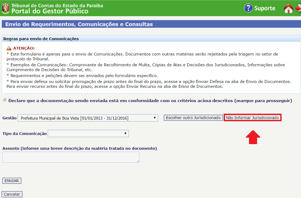Toggle the Declaro conformity checkbox

5,100
